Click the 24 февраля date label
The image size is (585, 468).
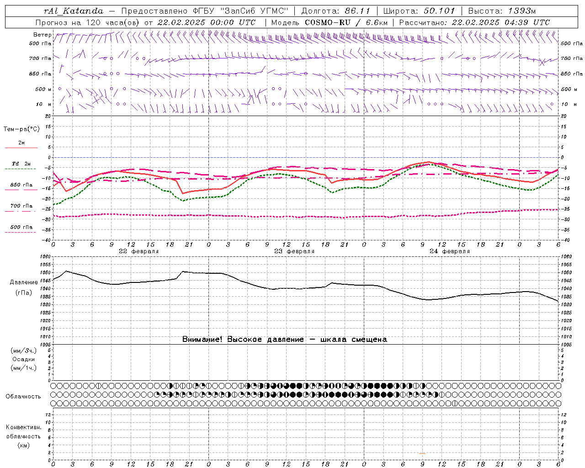[449, 251]
